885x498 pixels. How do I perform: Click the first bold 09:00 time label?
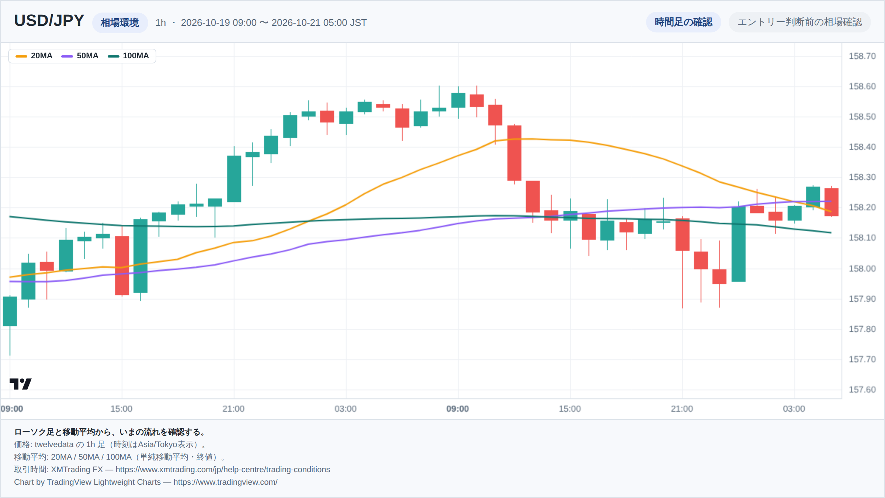(12, 409)
